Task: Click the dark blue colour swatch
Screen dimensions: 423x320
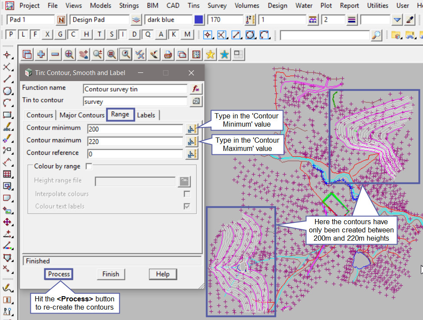Action: (x=199, y=20)
